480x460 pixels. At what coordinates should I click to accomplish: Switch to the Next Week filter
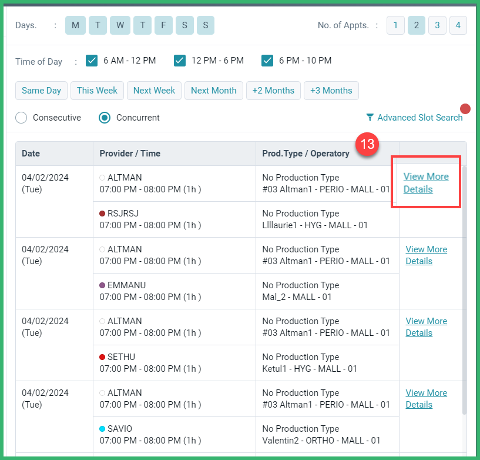(154, 91)
